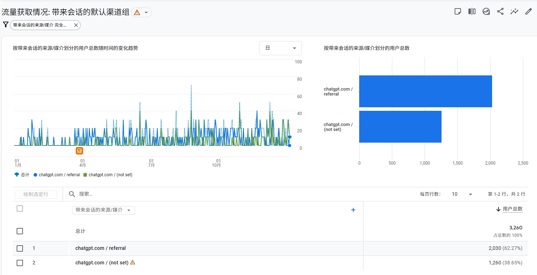Open the data quality warning dropdown by title
Viewport: 537px width, 275px height.
pos(141,12)
